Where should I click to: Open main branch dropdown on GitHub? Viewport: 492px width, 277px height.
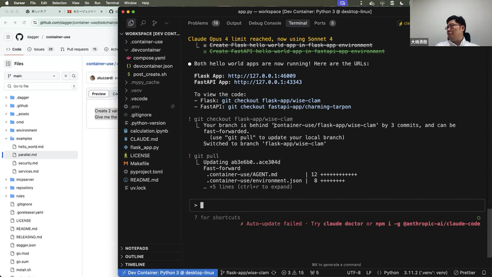pyautogui.click(x=32, y=76)
